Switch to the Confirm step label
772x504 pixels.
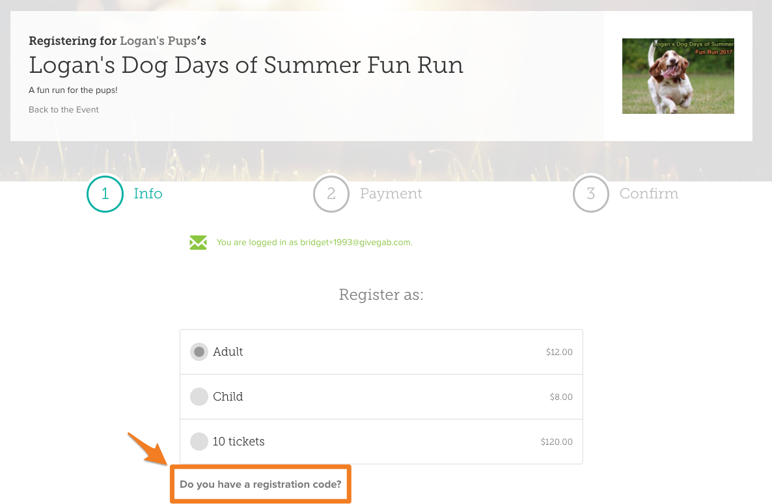click(x=649, y=194)
